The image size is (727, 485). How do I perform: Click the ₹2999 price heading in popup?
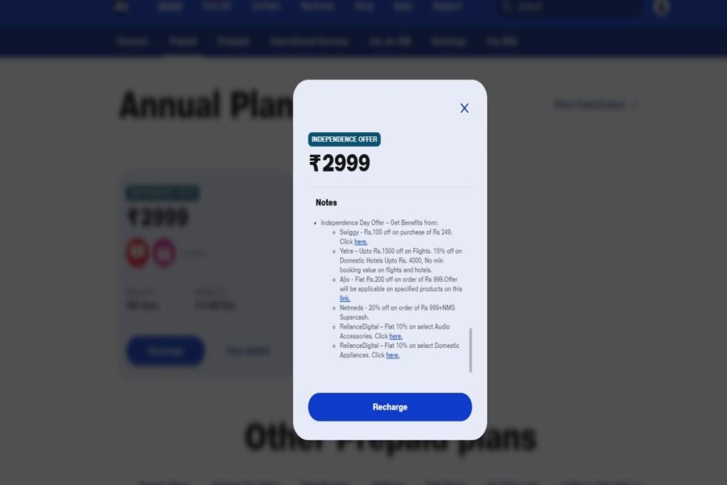point(339,163)
